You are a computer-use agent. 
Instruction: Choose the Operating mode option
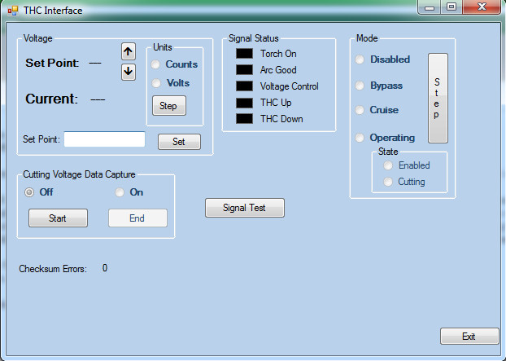pos(360,138)
